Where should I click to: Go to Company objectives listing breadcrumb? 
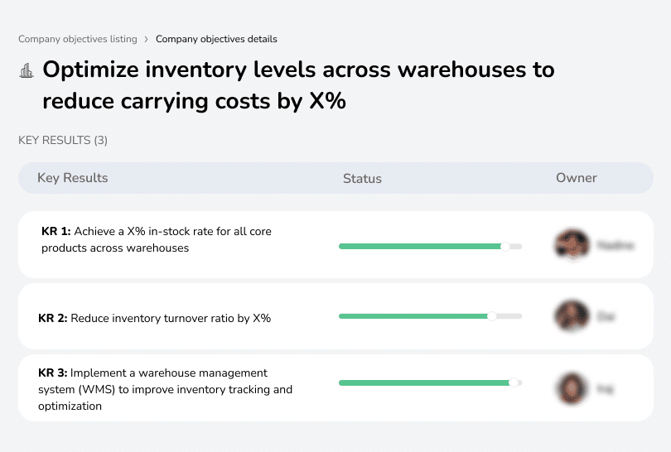pyautogui.click(x=77, y=39)
